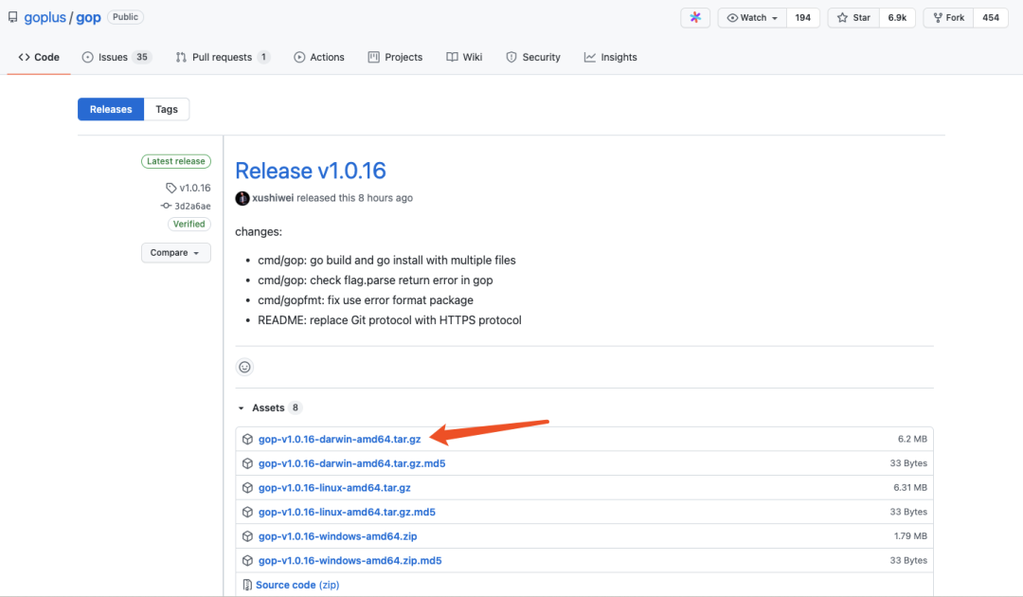
Task: Click the "go build and go install" changelog line
Action: coord(386,261)
